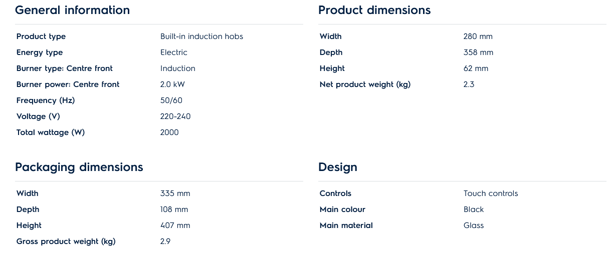Click the Frequency (Hz) label
Viewport: 616px width, 256px height.
(46, 100)
